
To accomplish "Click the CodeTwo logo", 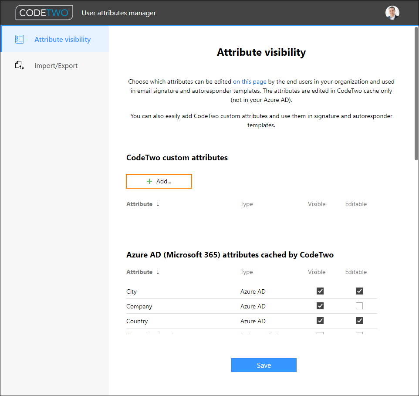I will click(x=44, y=13).
